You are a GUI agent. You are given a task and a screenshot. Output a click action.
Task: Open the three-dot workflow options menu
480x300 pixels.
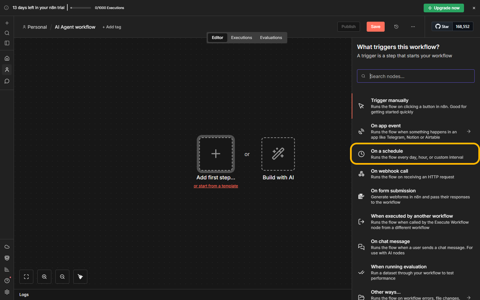tap(413, 27)
